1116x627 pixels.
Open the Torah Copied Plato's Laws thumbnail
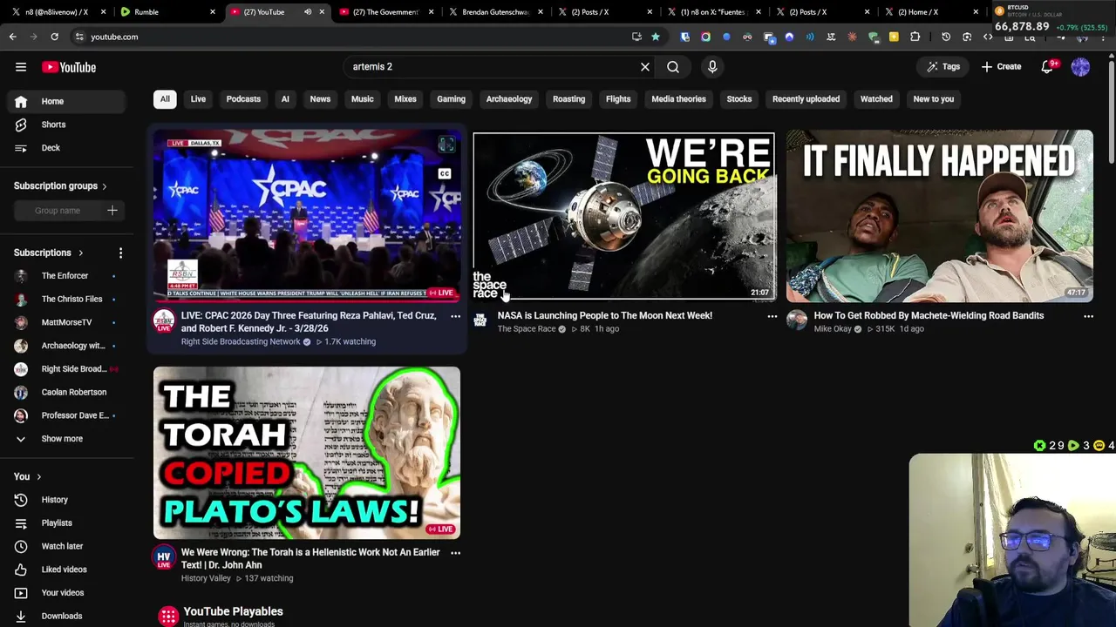pyautogui.click(x=307, y=453)
